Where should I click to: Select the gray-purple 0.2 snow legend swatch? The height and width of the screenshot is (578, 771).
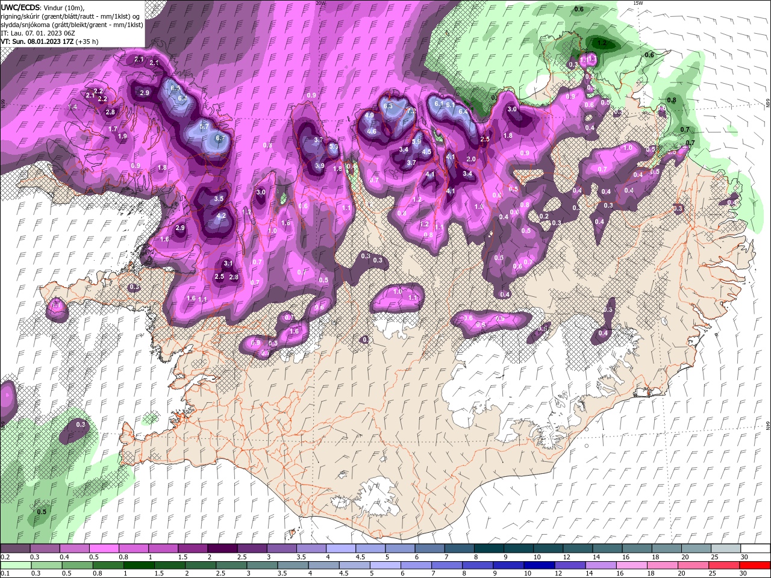16,548
